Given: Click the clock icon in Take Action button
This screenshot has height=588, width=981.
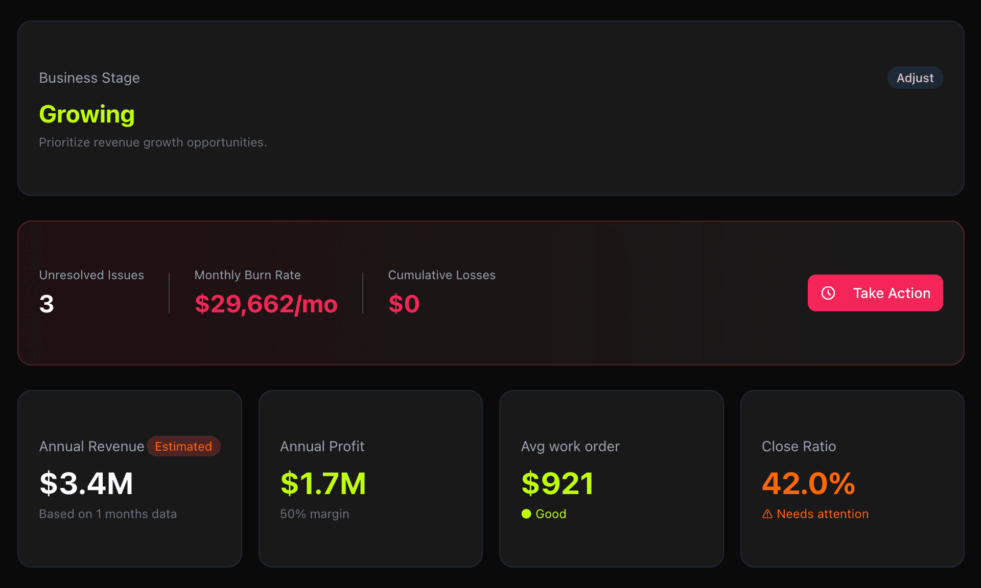Looking at the screenshot, I should 829,293.
